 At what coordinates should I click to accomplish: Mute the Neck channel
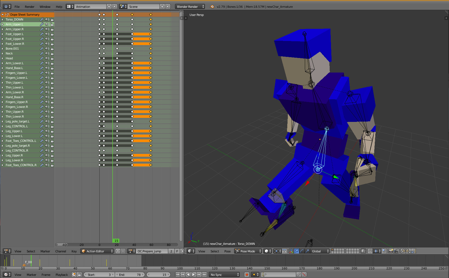tap(47, 53)
